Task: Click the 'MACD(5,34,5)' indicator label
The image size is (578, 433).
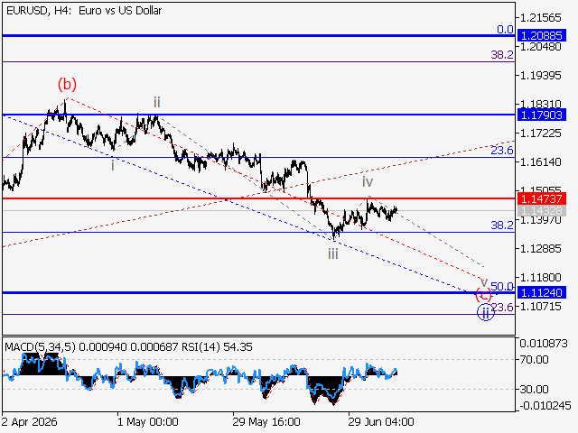Action: pos(41,347)
